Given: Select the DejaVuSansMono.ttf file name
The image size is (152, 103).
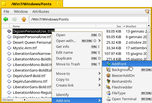Looking at the screenshot, I should (30, 81).
